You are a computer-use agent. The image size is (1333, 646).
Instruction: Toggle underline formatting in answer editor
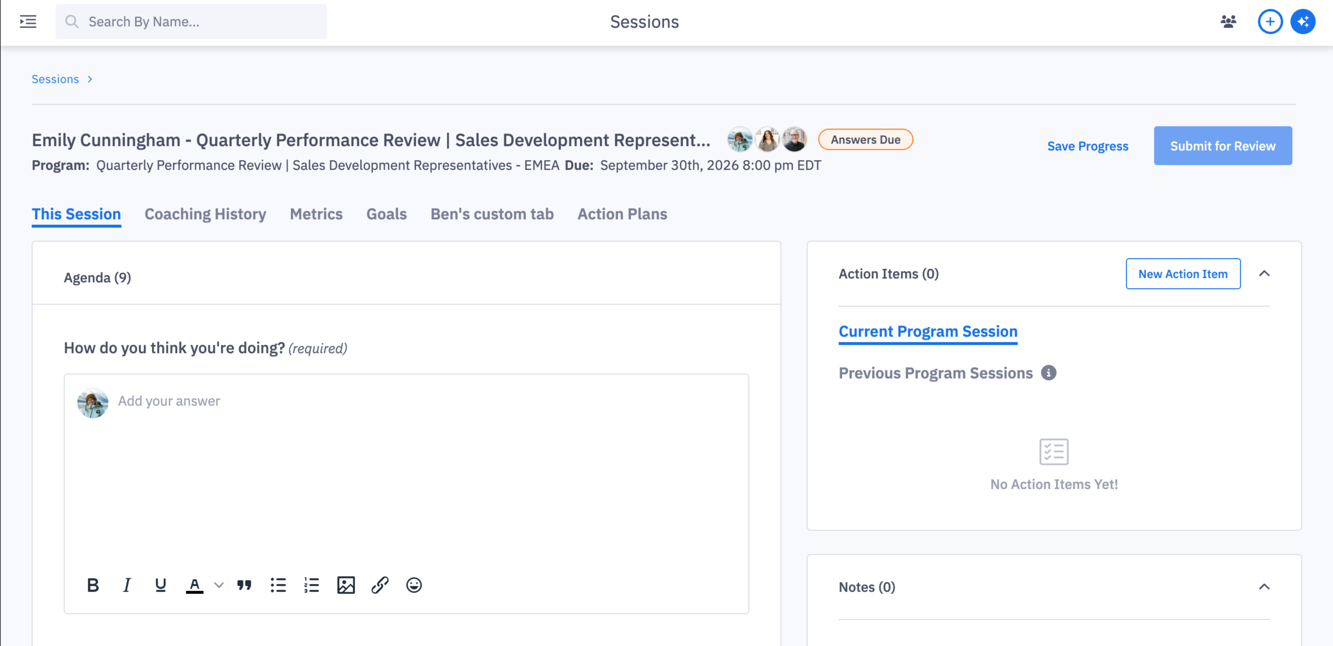(161, 585)
